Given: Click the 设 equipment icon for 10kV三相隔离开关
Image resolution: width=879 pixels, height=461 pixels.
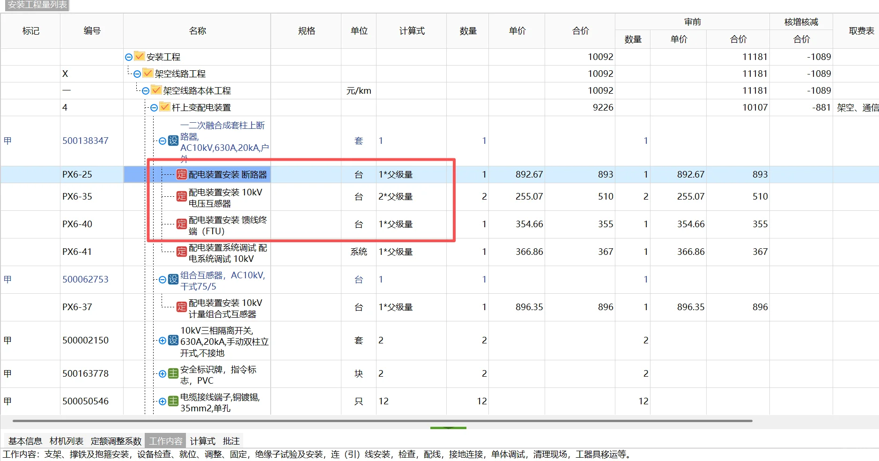Looking at the screenshot, I should pos(173,341).
